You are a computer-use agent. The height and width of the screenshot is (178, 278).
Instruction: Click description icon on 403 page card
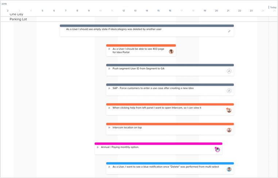tap(109, 49)
